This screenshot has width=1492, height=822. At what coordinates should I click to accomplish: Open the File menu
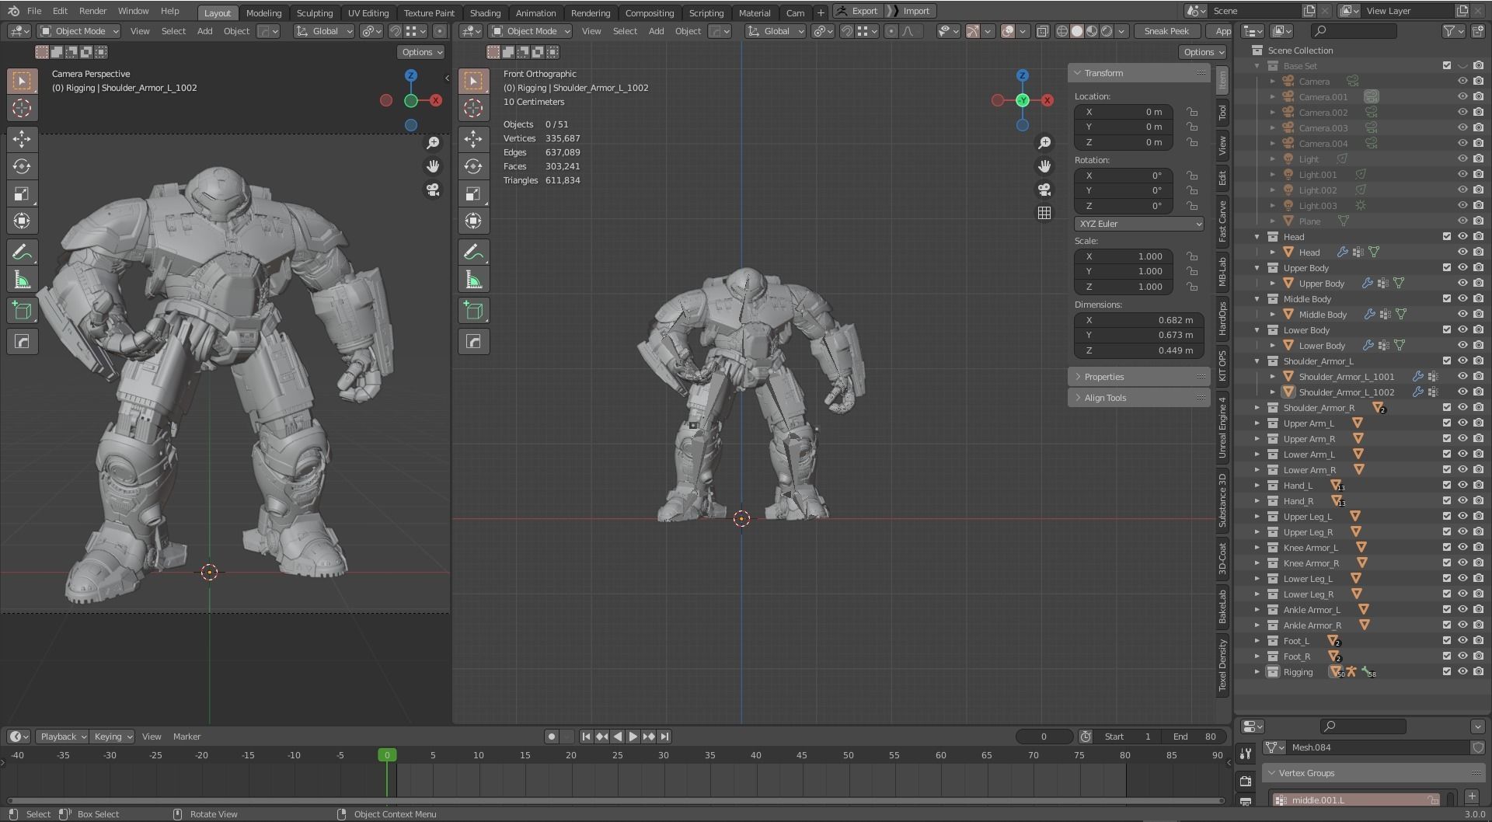click(34, 11)
